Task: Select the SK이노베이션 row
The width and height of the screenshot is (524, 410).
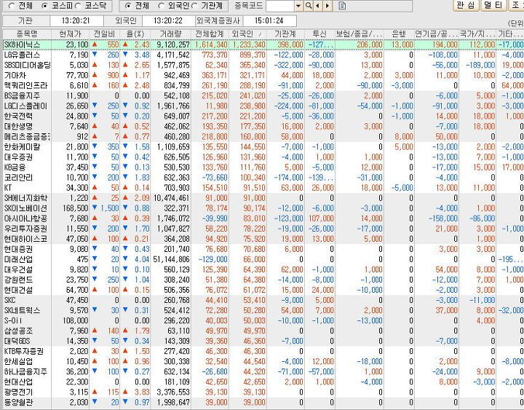Action: (x=263, y=208)
